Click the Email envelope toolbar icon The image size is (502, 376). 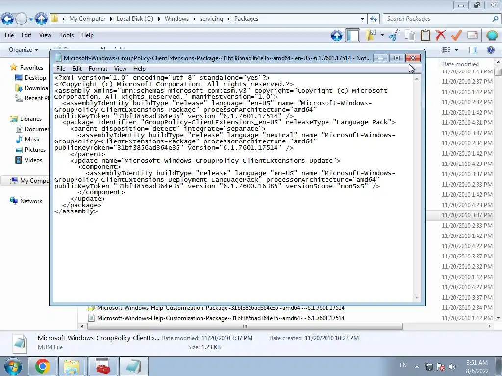473,35
